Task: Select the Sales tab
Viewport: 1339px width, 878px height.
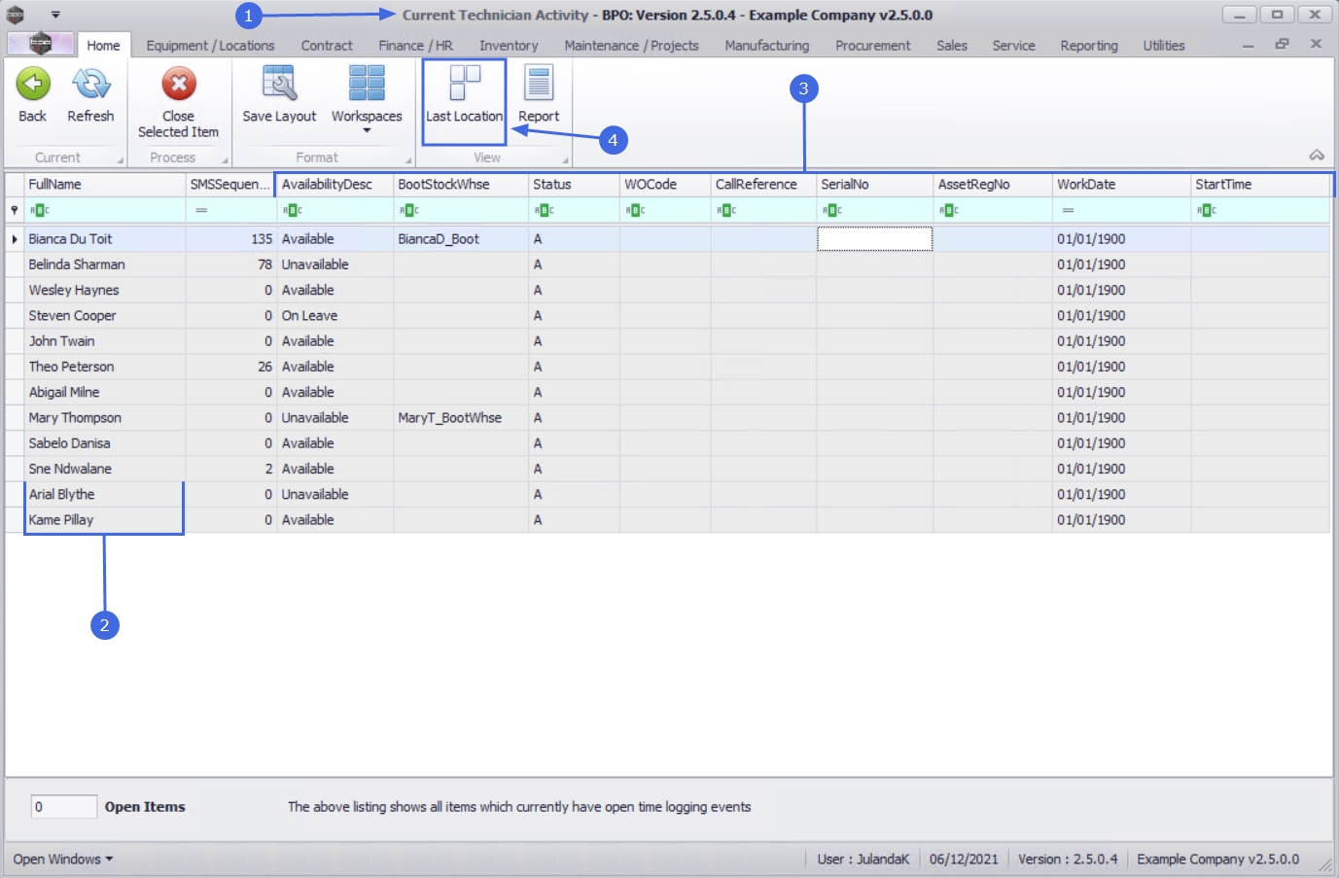Action: [x=952, y=46]
